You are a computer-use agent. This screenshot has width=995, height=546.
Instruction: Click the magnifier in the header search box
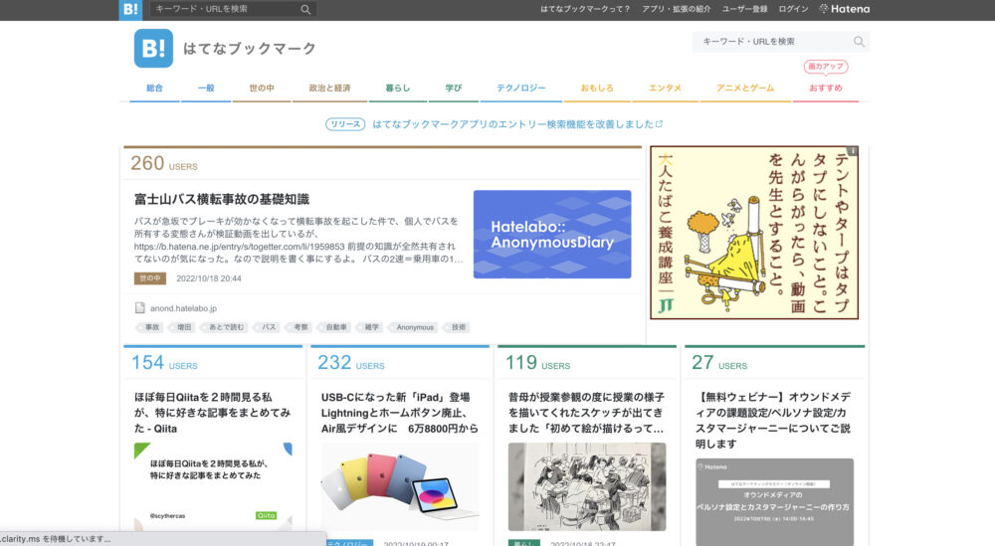[859, 41]
